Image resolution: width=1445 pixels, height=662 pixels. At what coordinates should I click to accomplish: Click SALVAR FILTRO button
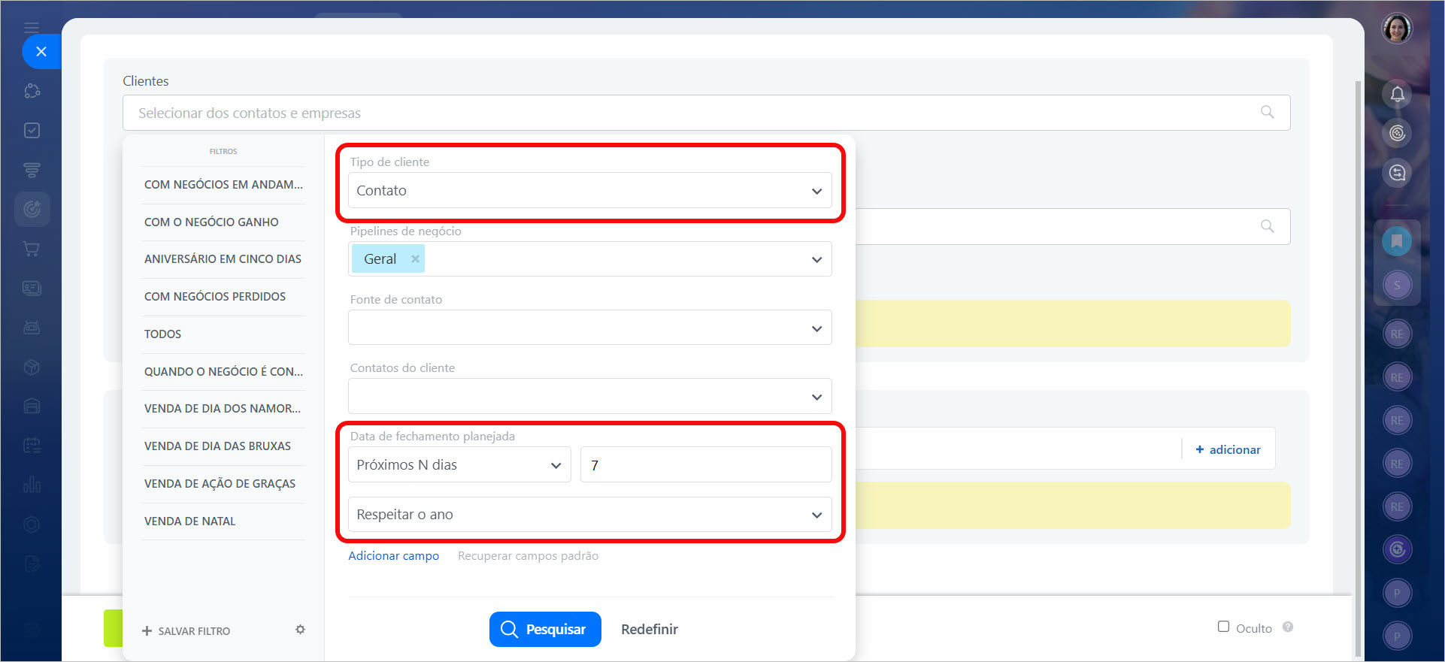point(186,631)
